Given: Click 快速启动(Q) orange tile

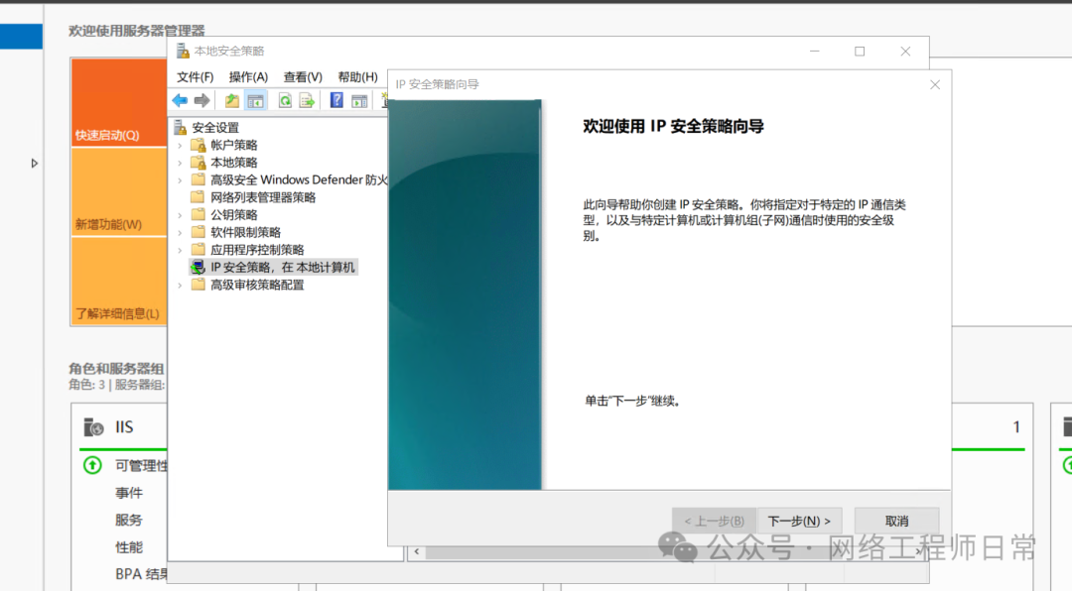Looking at the screenshot, I should click(x=118, y=102).
